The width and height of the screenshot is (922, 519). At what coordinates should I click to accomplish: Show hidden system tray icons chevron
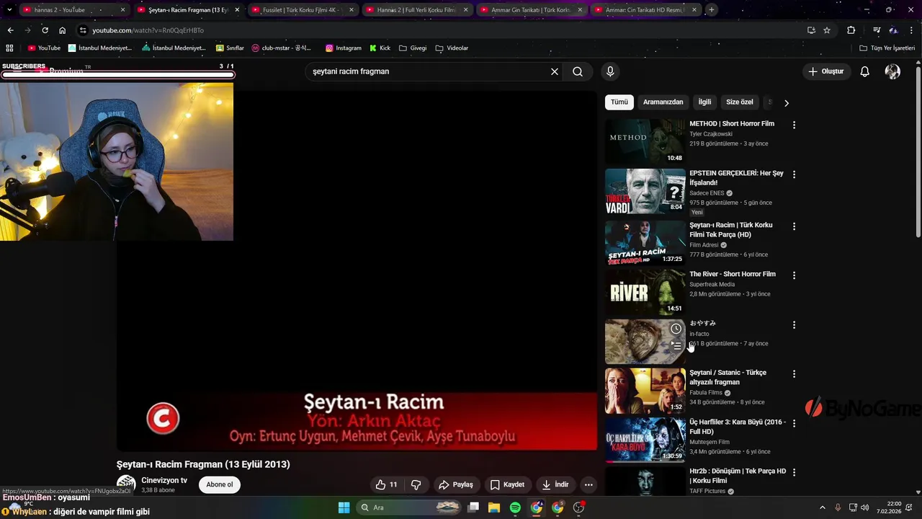(x=823, y=507)
